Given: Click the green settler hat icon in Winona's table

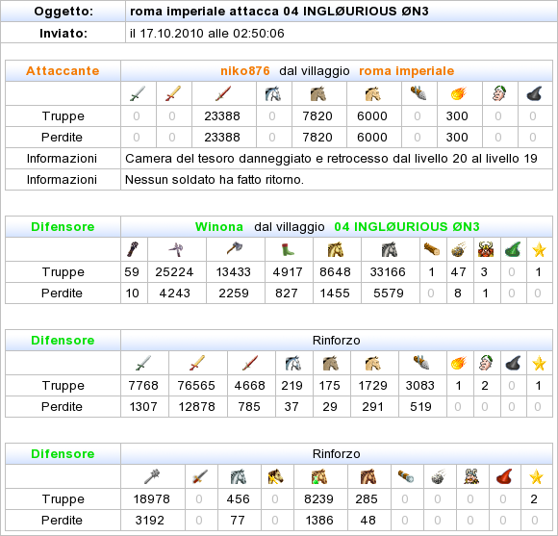Looking at the screenshot, I should pos(513,249).
